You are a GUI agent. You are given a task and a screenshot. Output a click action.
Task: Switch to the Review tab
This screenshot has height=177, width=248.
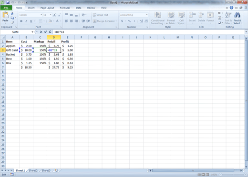(91, 8)
